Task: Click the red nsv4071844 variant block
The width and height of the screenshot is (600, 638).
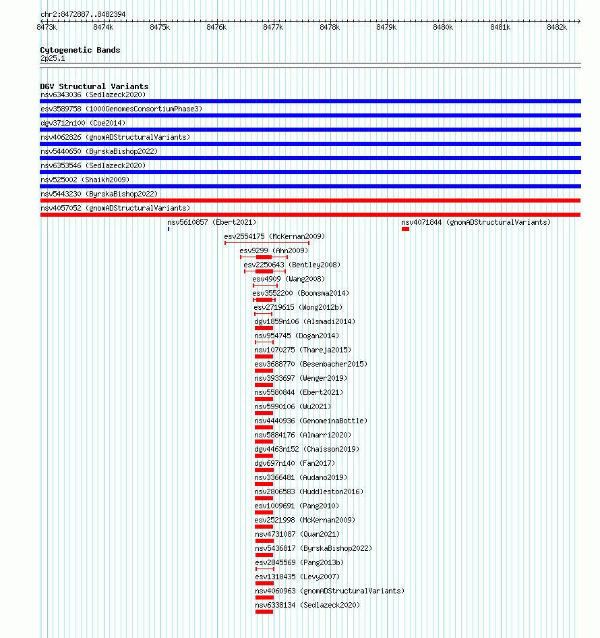Action: [405, 229]
